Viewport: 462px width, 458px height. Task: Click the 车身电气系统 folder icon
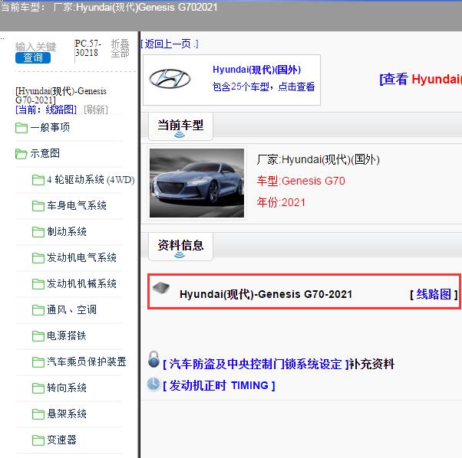[38, 206]
